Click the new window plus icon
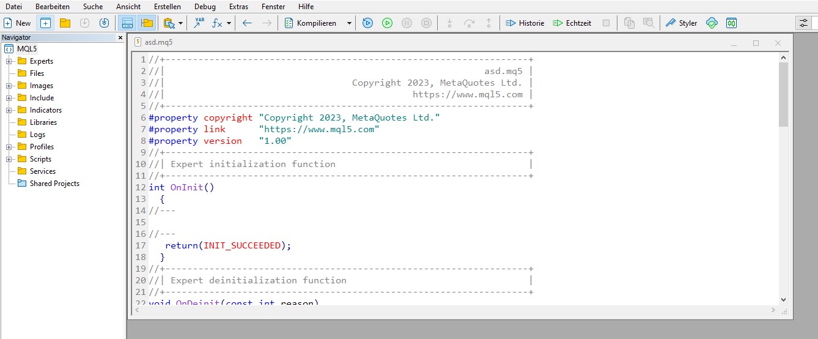The height and width of the screenshot is (339, 818). pyautogui.click(x=45, y=23)
